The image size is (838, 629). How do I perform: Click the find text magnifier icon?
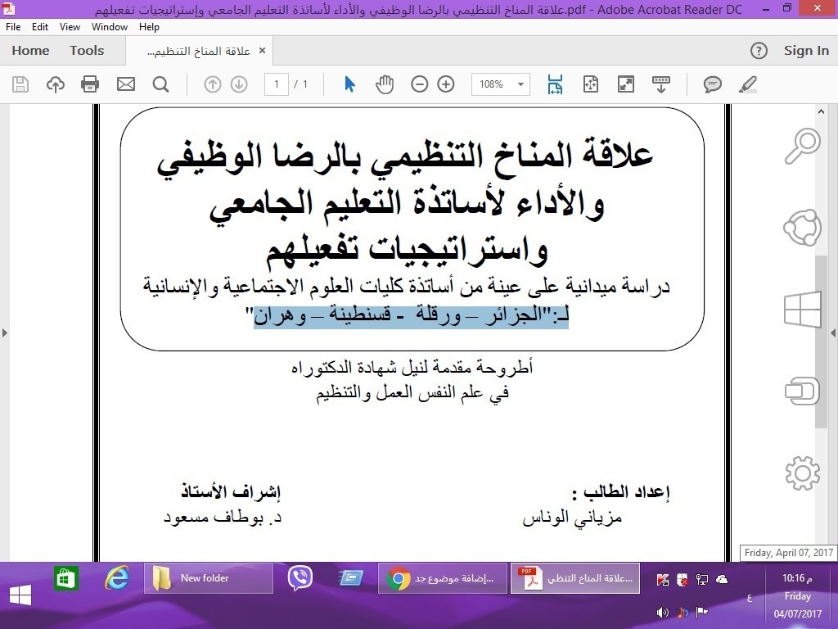160,84
